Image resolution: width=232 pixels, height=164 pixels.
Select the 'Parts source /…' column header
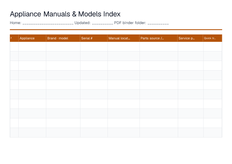[158, 38]
